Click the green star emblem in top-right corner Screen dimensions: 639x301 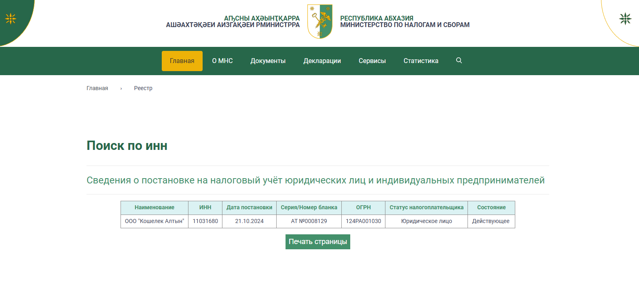click(x=625, y=19)
